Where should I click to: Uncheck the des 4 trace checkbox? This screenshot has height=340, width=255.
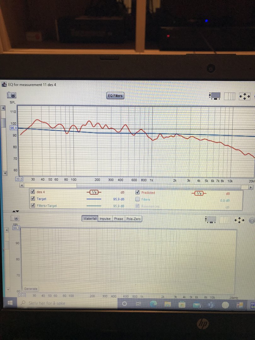coord(33,191)
